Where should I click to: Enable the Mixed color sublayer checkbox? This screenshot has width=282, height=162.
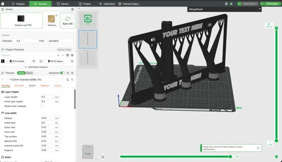coord(42,106)
